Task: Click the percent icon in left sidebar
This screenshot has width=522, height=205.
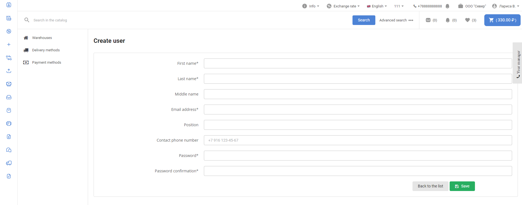Action: [9, 31]
